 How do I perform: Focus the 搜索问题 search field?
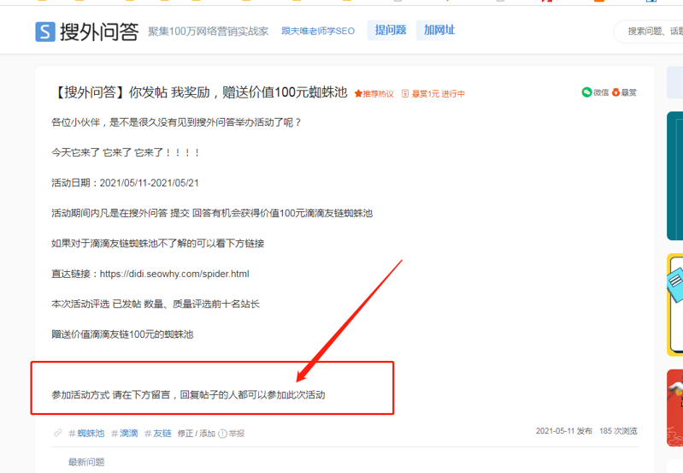point(649,32)
